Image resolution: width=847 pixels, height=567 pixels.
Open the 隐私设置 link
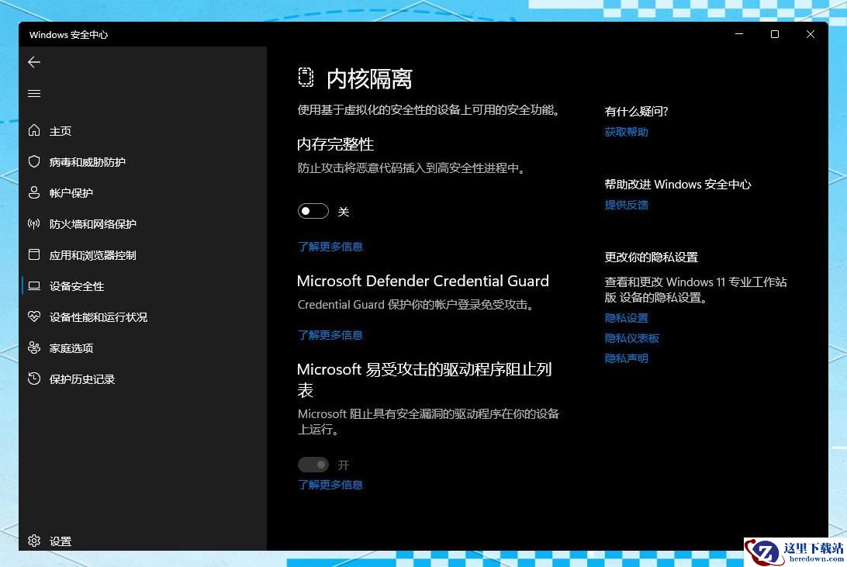point(626,319)
